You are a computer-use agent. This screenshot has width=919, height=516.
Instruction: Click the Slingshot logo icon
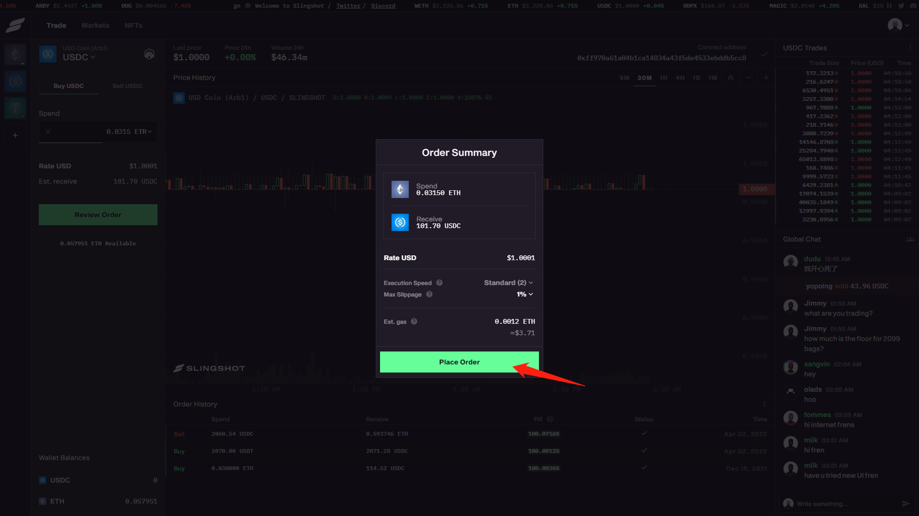coord(15,25)
